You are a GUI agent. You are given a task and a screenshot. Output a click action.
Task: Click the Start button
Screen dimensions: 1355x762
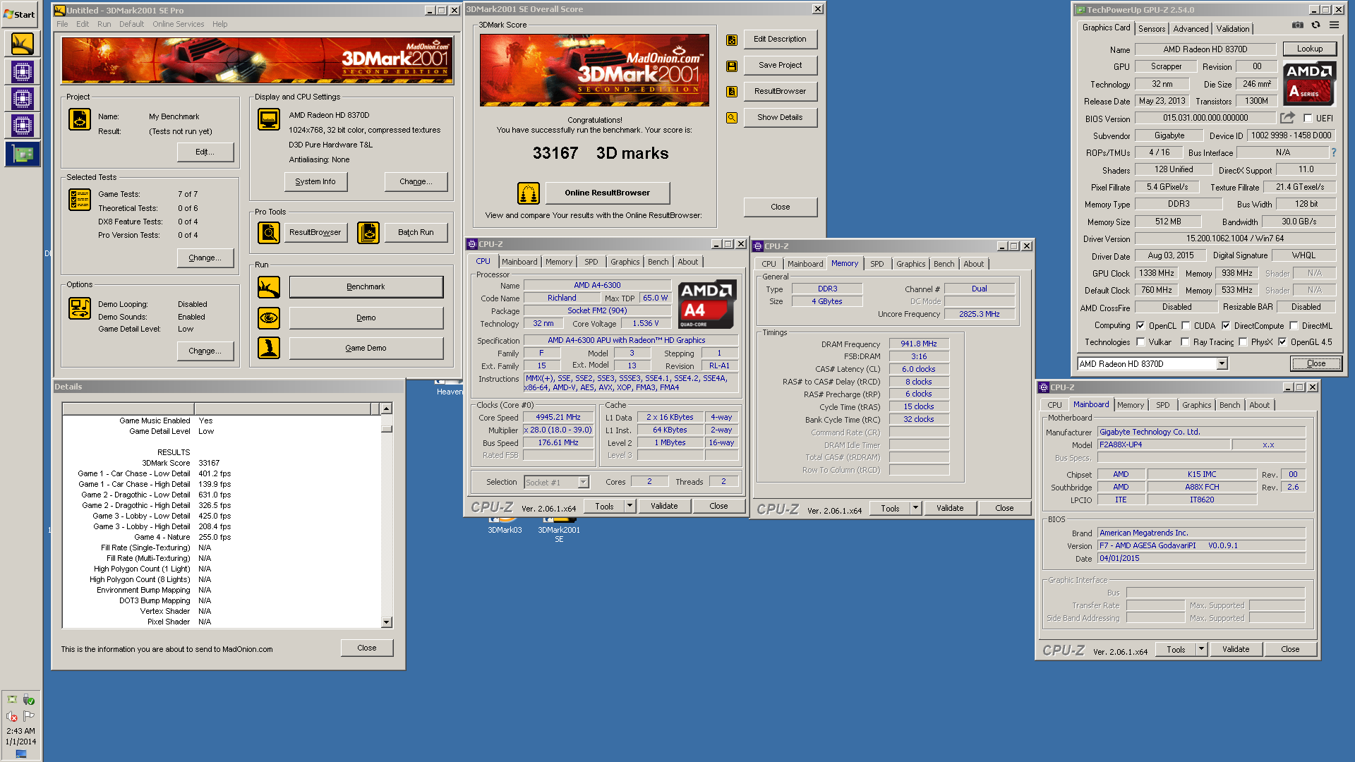coord(20,14)
